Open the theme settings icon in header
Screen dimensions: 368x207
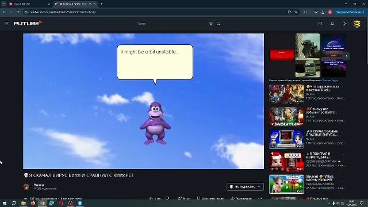[344, 24]
